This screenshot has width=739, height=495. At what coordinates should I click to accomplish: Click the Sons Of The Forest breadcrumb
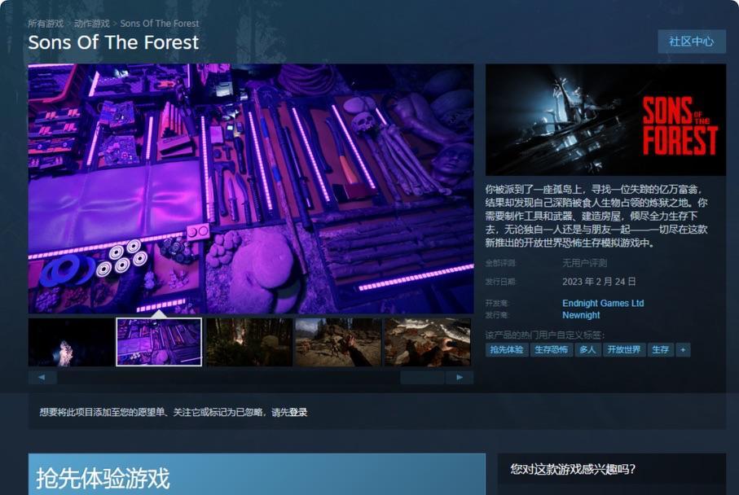(x=160, y=24)
